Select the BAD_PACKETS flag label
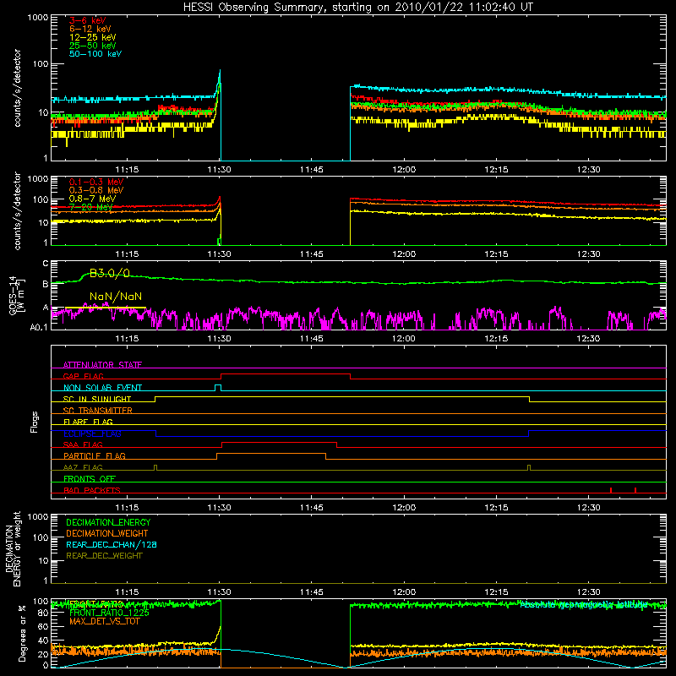Viewport: 676px width, 676px height. (92, 490)
